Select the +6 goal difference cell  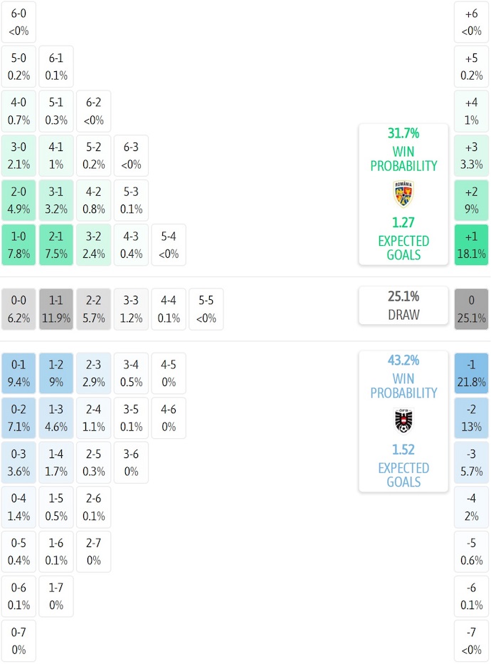[x=471, y=21]
